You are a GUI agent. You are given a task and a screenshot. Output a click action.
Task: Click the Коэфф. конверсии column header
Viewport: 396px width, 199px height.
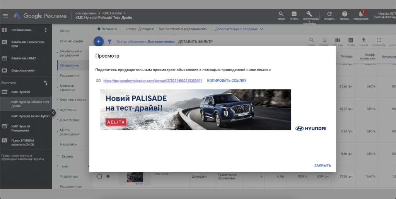click(368, 57)
